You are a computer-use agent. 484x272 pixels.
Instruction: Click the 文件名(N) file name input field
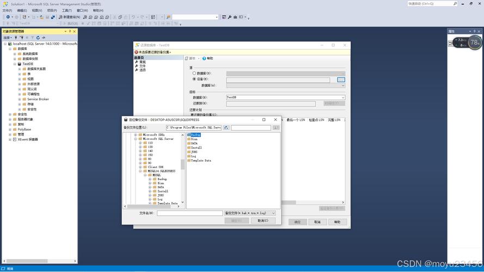pos(189,213)
